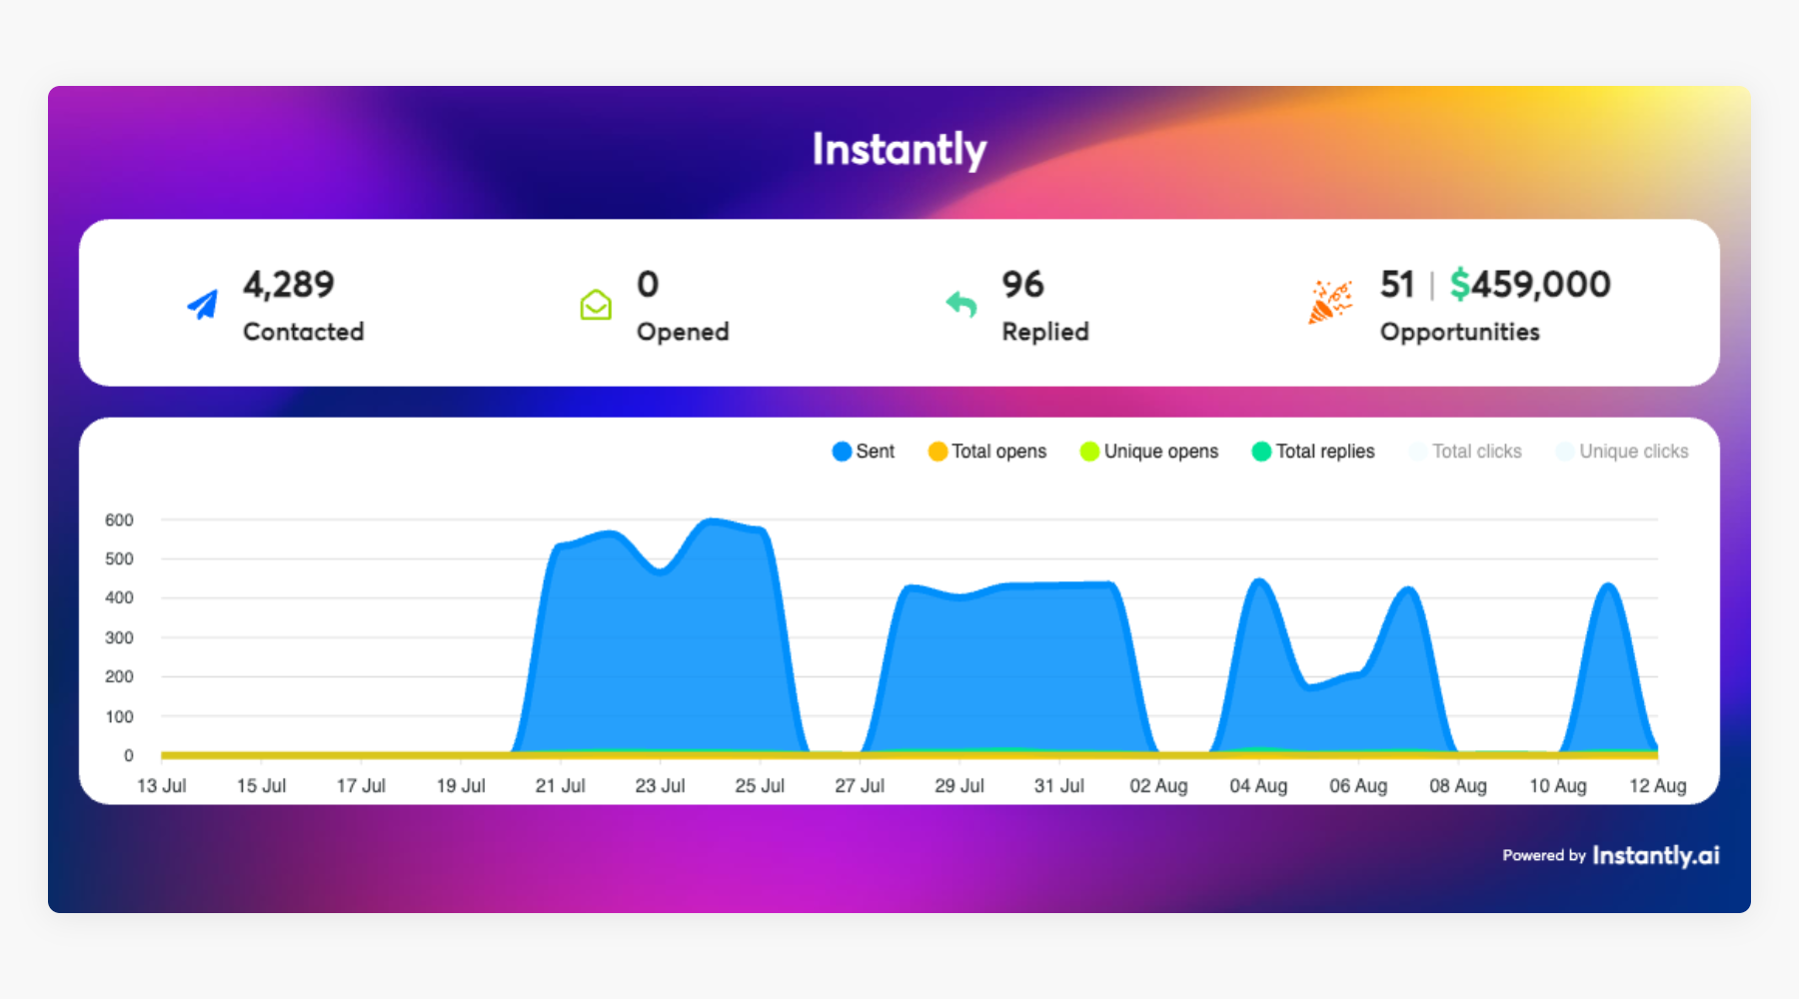Click the 21 Jul axis label

[561, 786]
